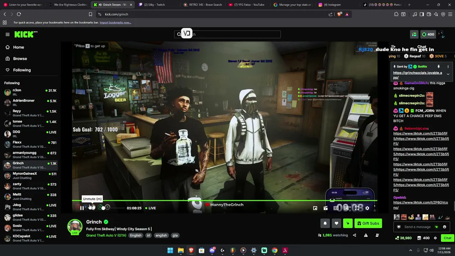Open the 400 Kicks balance button

428,34
